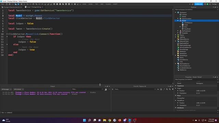Screen dimensions: 219x123
Task: Click the taskbar Search icon
Action: click(90, 120)
